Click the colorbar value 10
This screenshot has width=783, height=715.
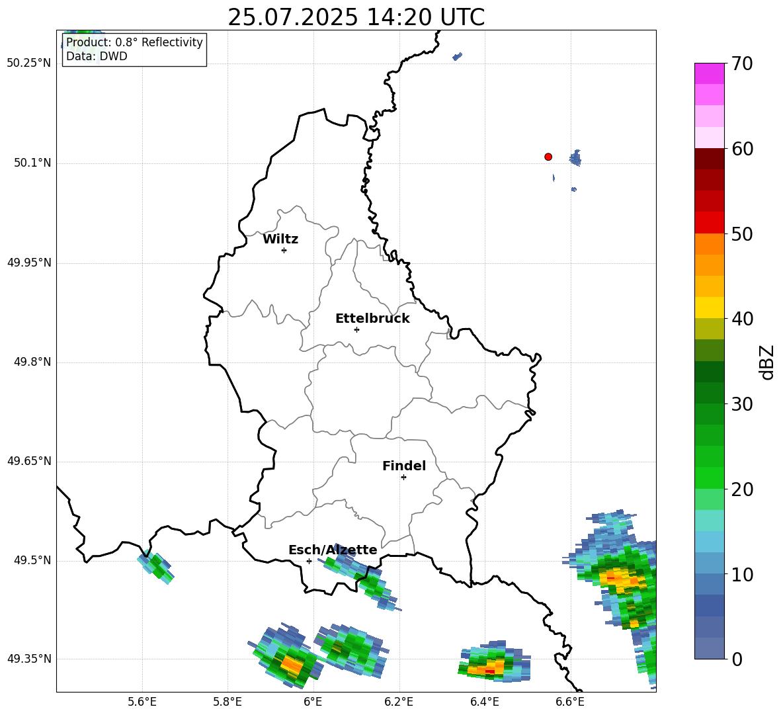click(742, 574)
